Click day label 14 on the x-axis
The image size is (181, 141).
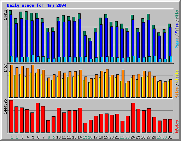click(80, 137)
